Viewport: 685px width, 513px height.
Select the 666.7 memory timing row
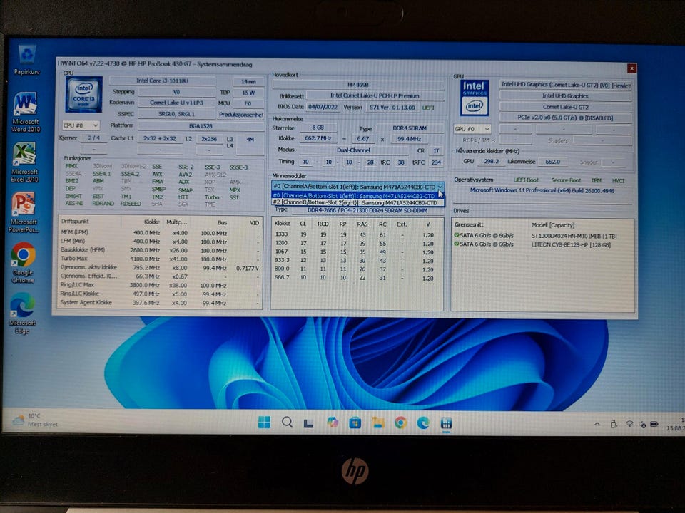(356, 277)
